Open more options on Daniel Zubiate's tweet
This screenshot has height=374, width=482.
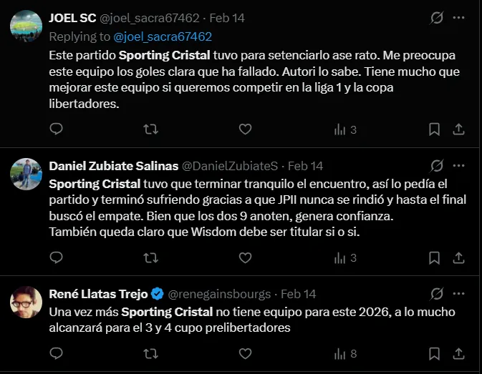[x=459, y=166]
